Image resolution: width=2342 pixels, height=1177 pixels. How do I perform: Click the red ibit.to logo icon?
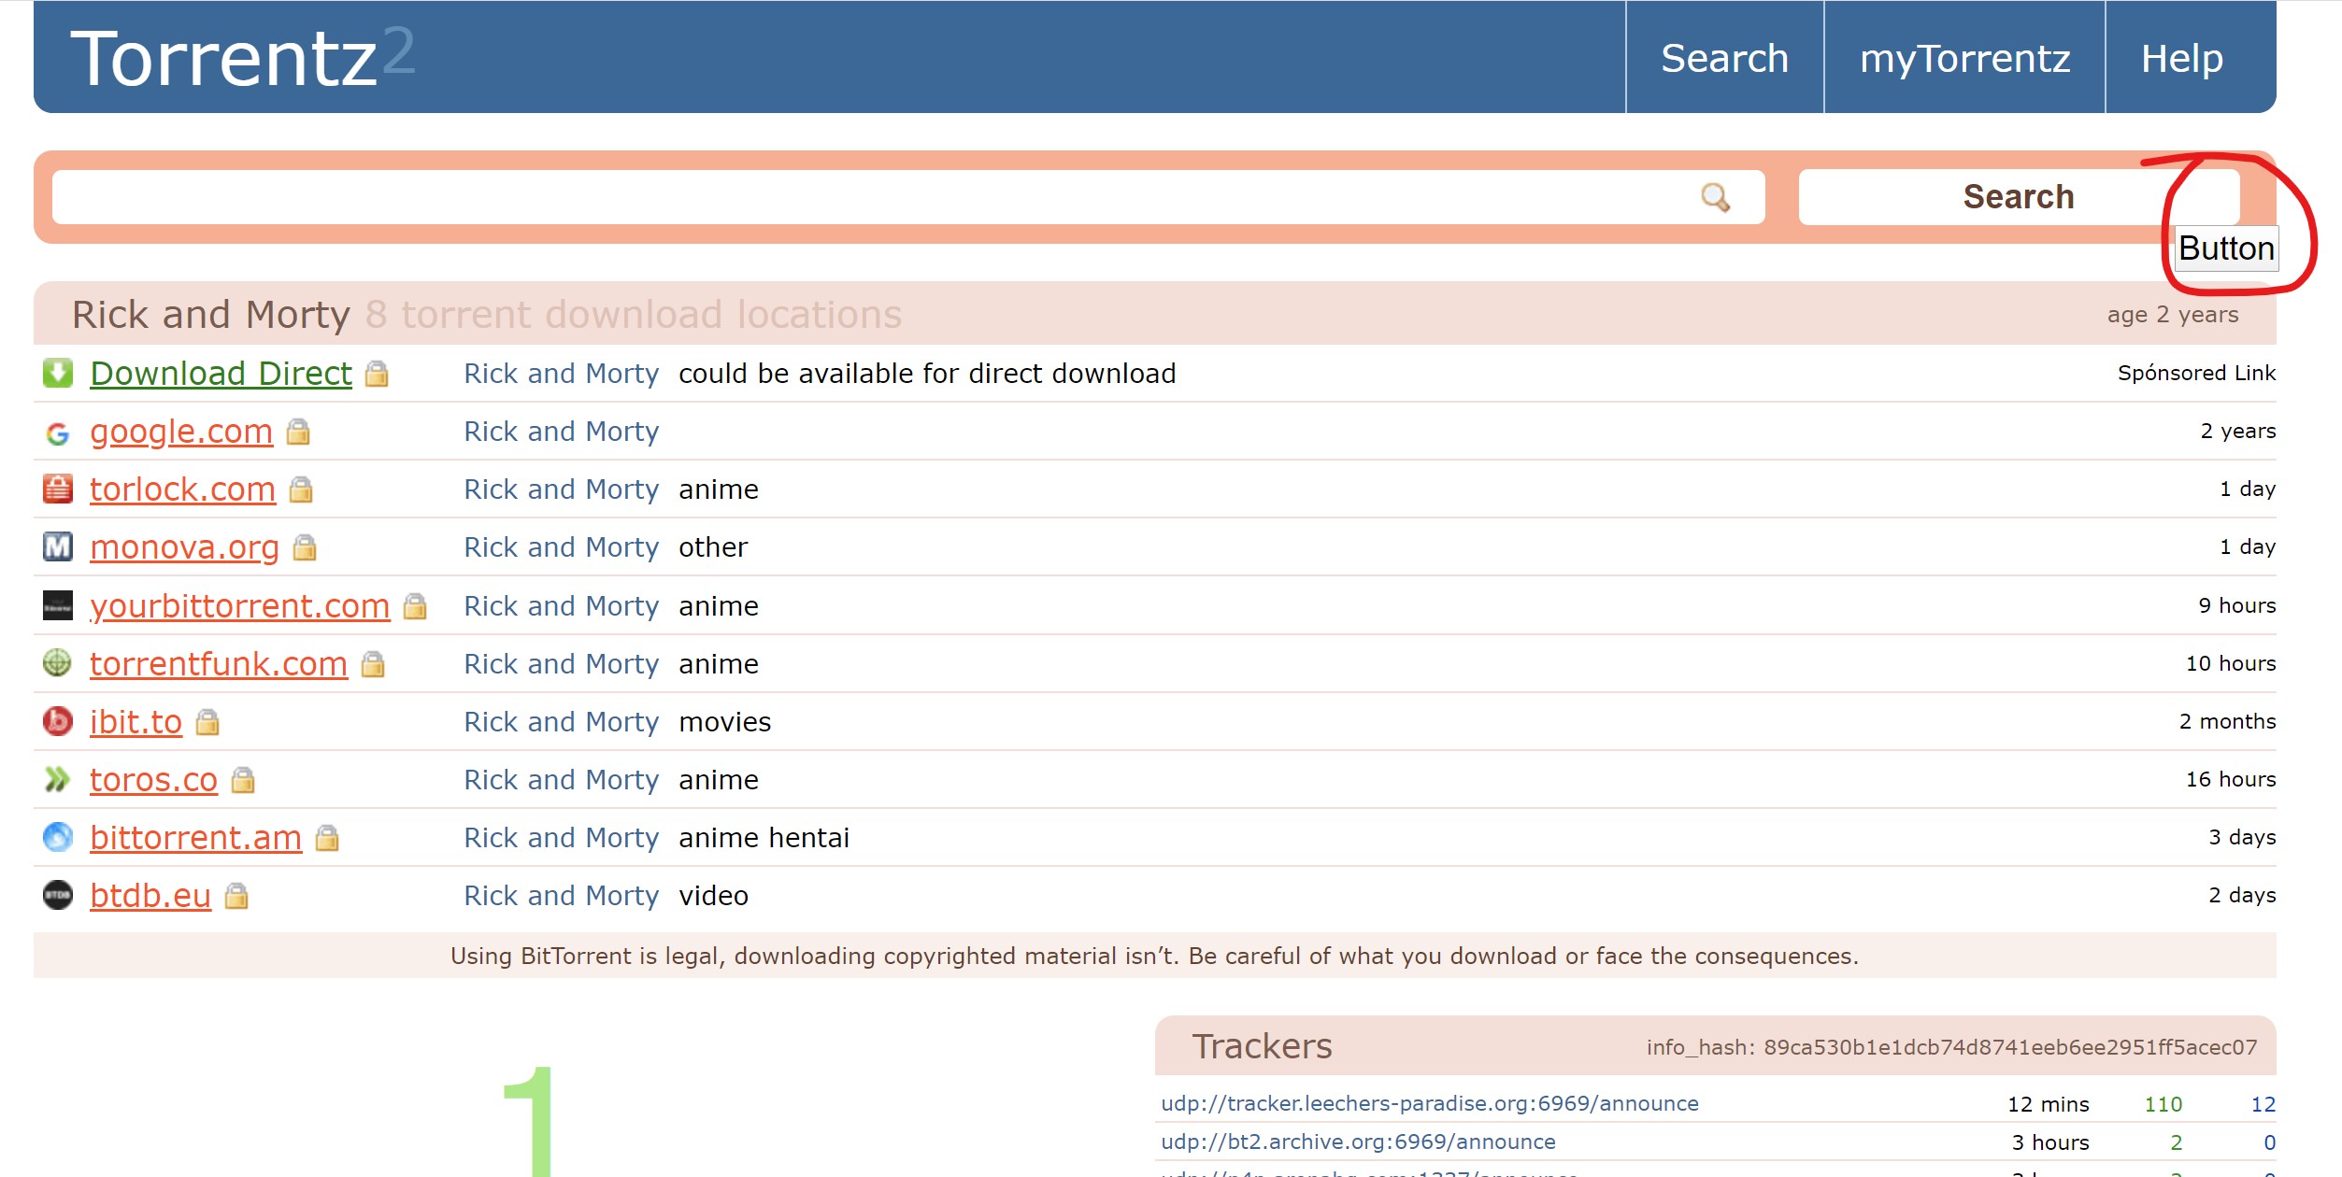[x=58, y=721]
